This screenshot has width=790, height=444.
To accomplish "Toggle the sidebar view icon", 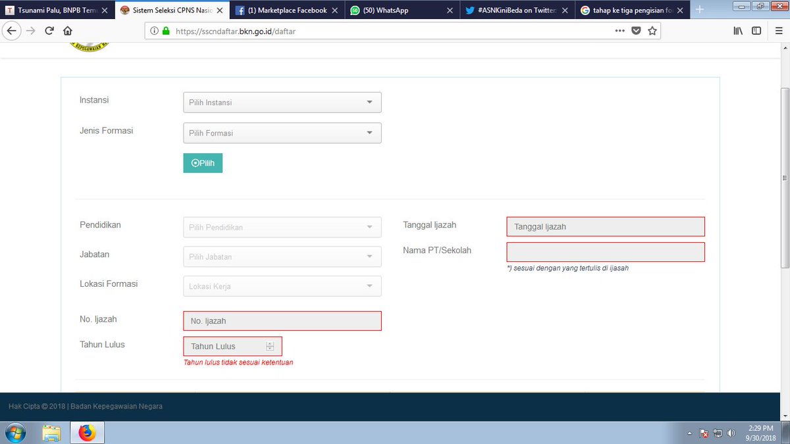I will (x=756, y=31).
